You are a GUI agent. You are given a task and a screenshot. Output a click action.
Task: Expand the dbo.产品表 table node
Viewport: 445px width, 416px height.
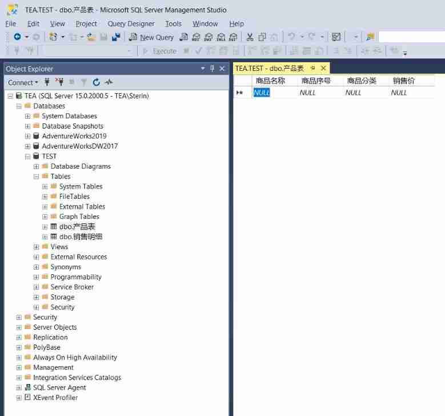[45, 227]
